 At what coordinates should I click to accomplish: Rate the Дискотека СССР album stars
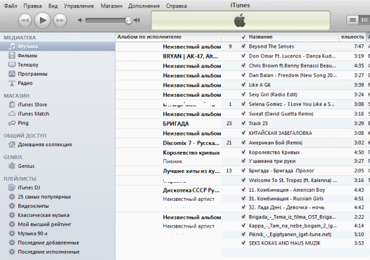178,207
